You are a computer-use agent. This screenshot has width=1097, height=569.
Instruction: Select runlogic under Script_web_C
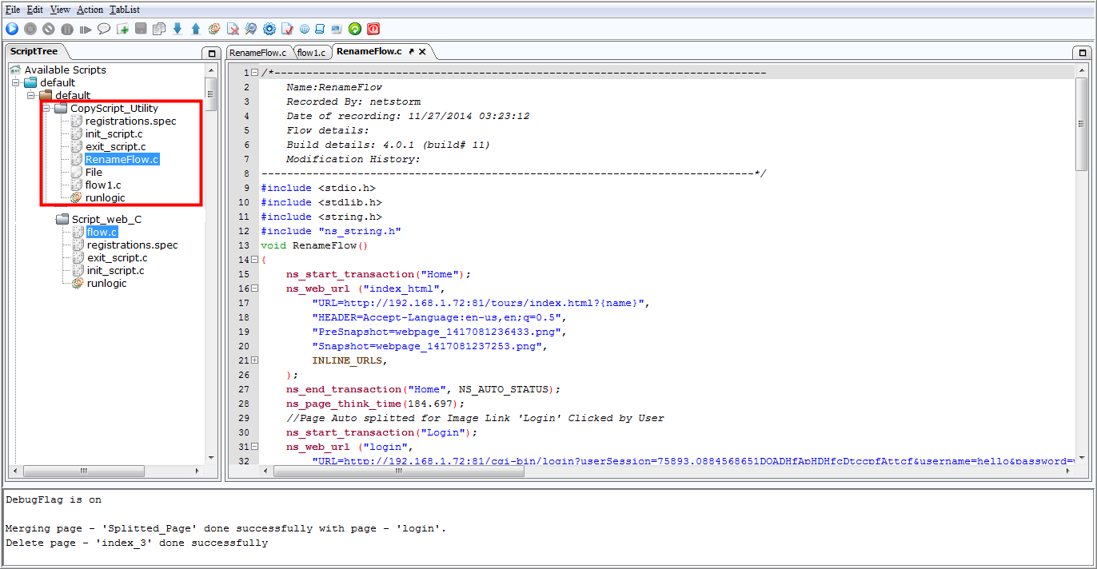[106, 283]
